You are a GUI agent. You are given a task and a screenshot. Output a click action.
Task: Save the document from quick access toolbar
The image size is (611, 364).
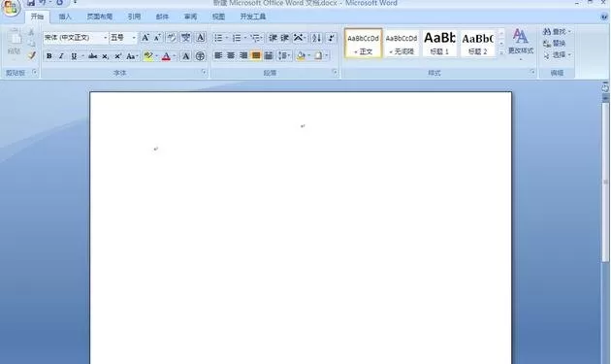pos(31,2)
